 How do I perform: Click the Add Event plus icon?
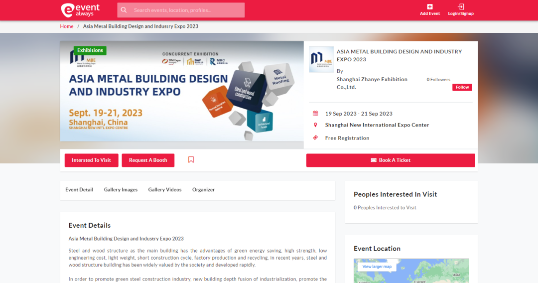point(429,7)
